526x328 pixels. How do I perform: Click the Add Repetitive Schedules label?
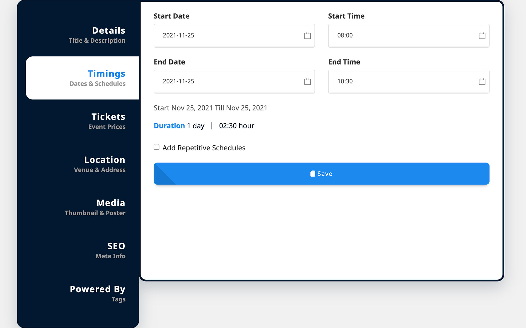(204, 148)
